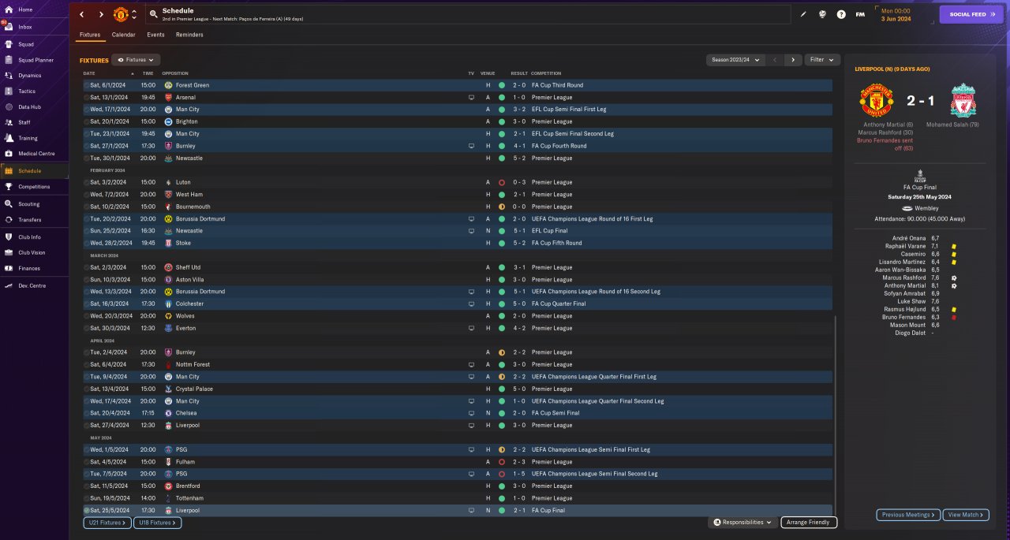Click the world globe icon in top bar
The height and width of the screenshot is (540, 1010).
coord(822,14)
